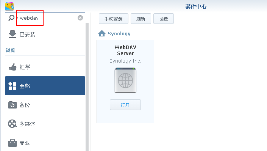Image resolution: width=267 pixels, height=151 pixels.
Task: Click the 刷新 refresh button
Action: [x=141, y=19]
